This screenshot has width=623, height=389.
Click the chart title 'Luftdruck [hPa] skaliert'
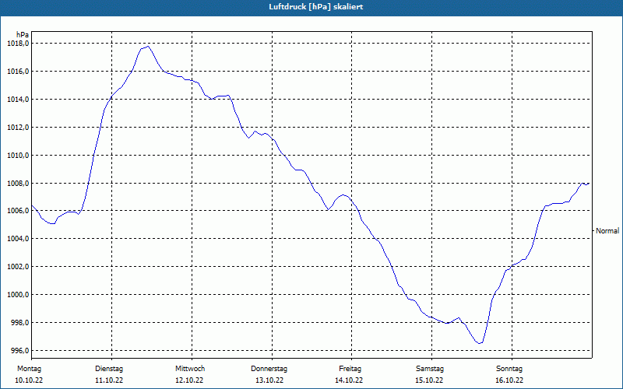pos(316,7)
